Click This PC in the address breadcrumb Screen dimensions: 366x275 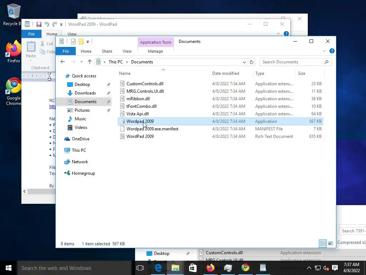[x=115, y=62]
